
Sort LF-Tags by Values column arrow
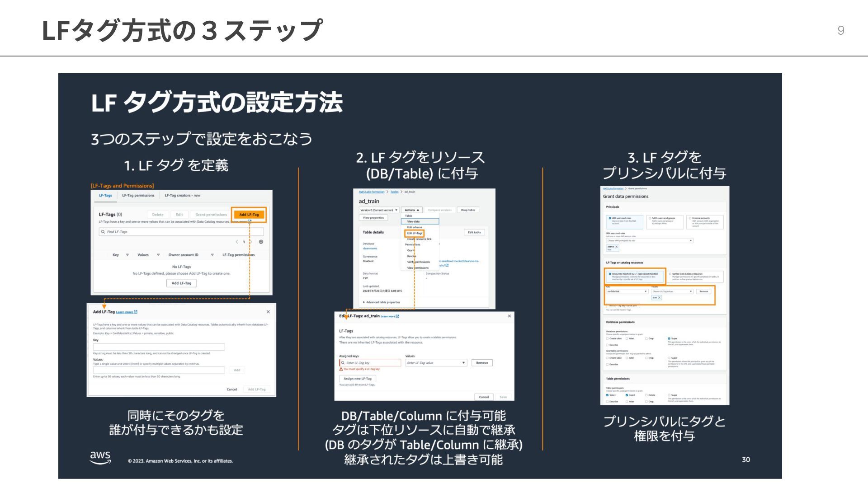click(x=158, y=255)
